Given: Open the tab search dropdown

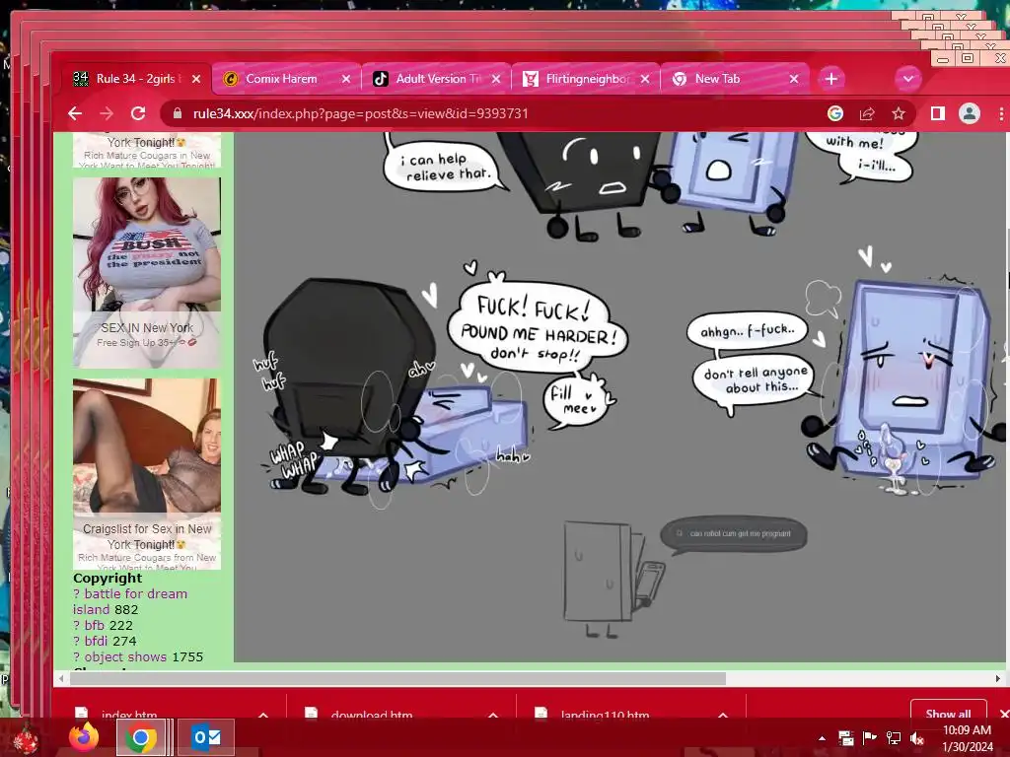Looking at the screenshot, I should tap(908, 79).
